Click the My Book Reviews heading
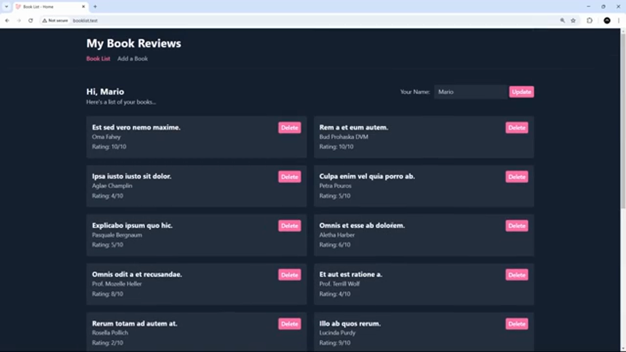Screen dimensions: 626x352 [x=134, y=44]
